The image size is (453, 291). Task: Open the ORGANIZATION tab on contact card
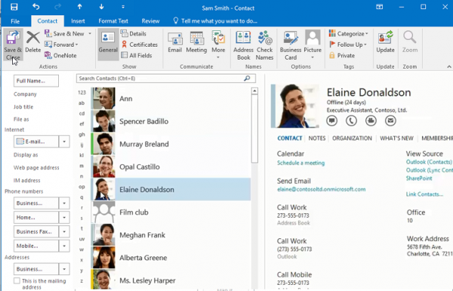[x=352, y=138]
